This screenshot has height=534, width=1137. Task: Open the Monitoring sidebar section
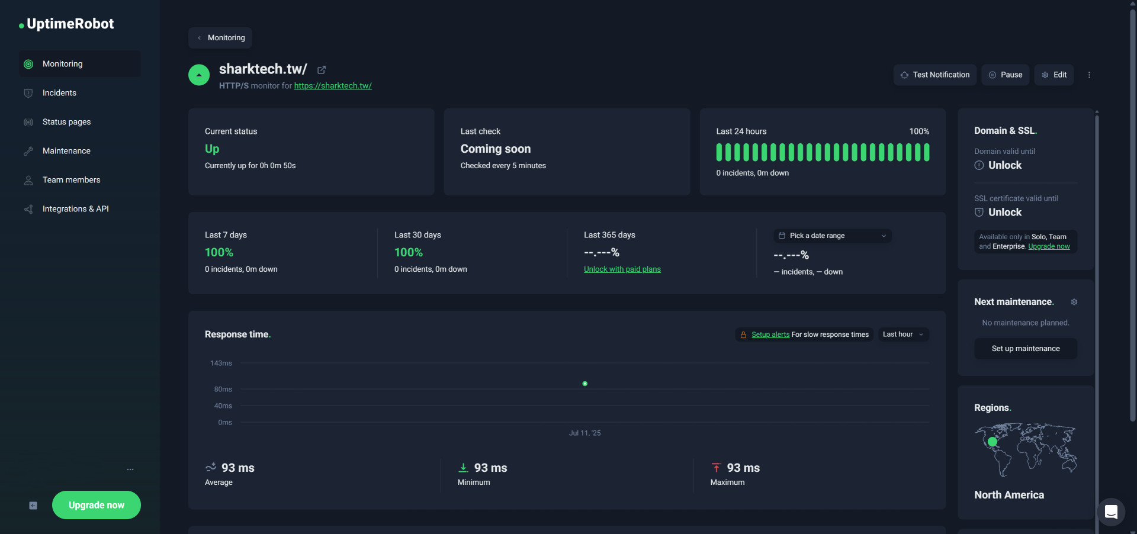point(80,64)
